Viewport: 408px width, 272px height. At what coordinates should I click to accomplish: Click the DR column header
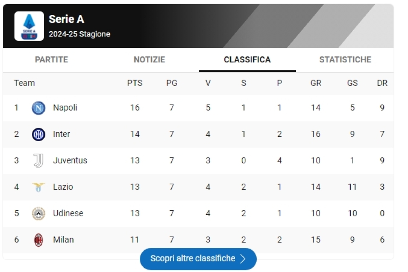[x=382, y=83]
